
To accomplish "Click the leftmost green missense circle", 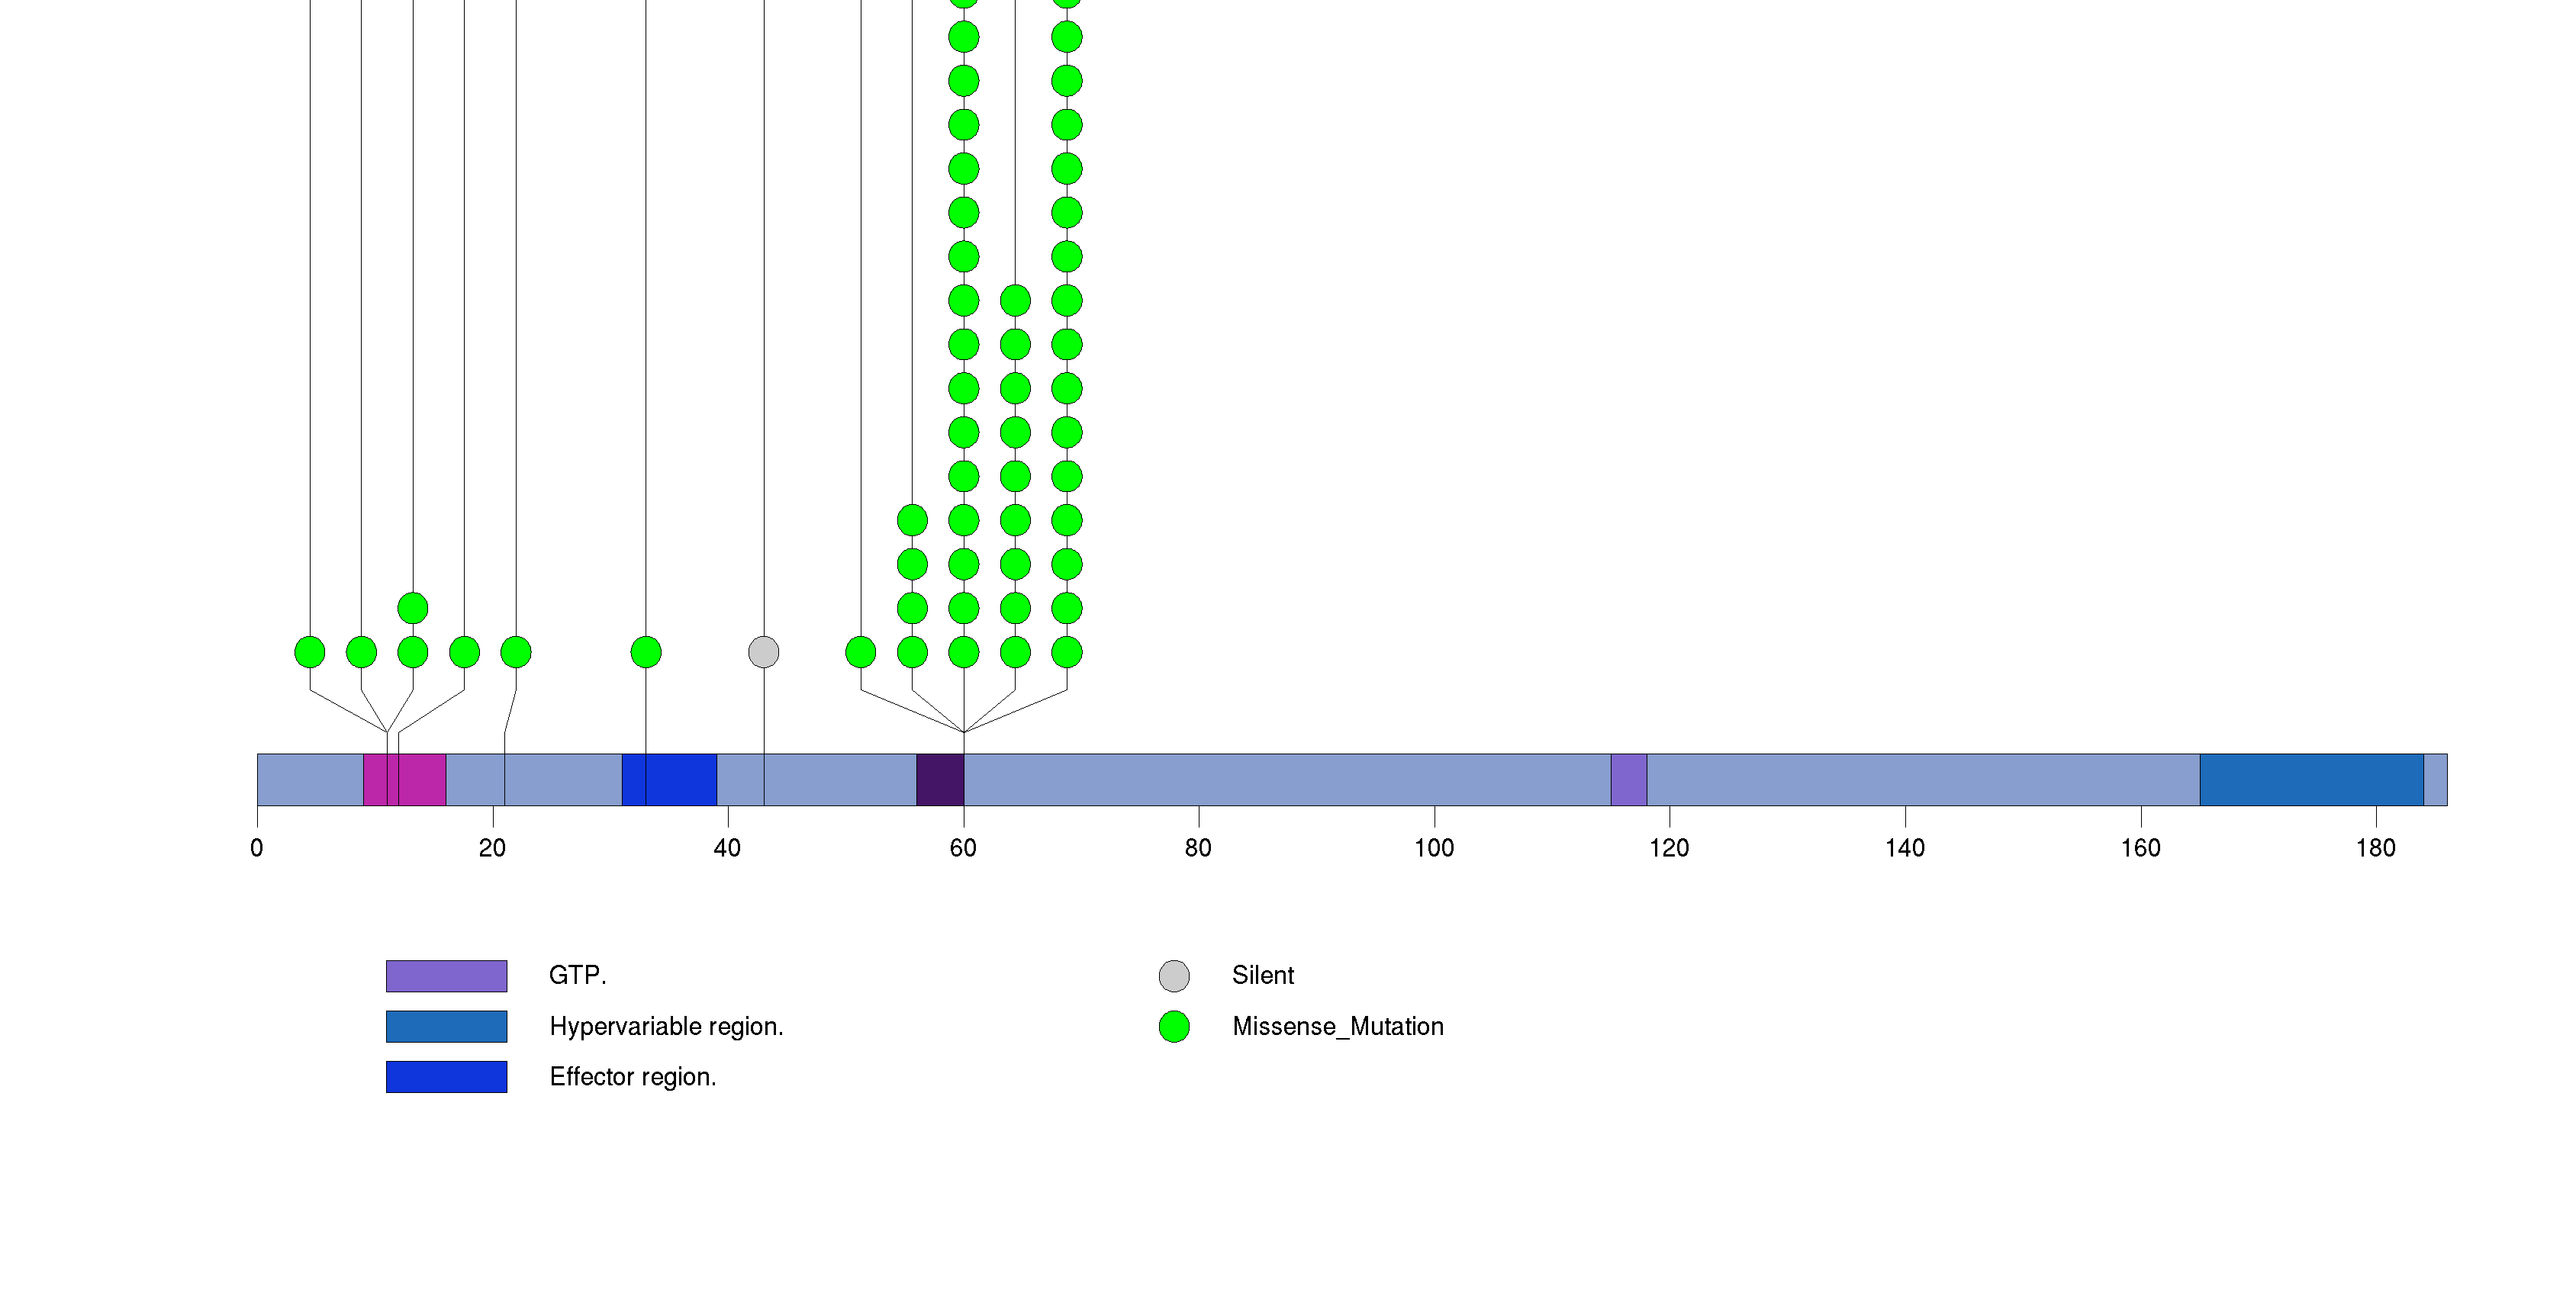I will click(310, 652).
